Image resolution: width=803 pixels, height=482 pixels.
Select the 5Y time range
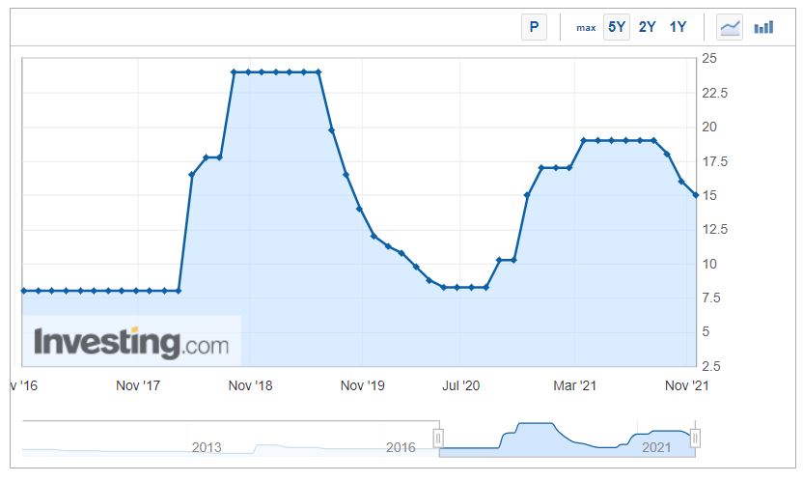(617, 27)
